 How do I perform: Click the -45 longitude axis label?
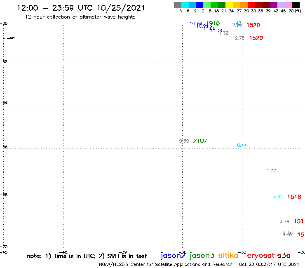tap(4, 252)
